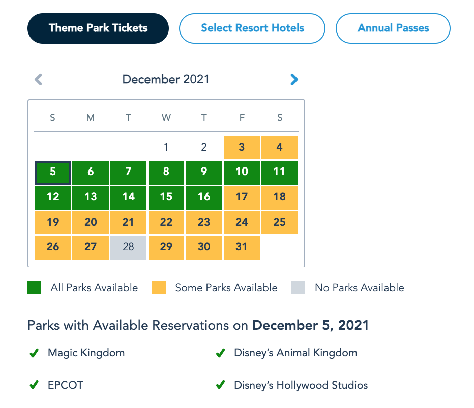474x408 pixels.
Task: Click gray No Parks Available legend swatch
Action: click(x=298, y=288)
